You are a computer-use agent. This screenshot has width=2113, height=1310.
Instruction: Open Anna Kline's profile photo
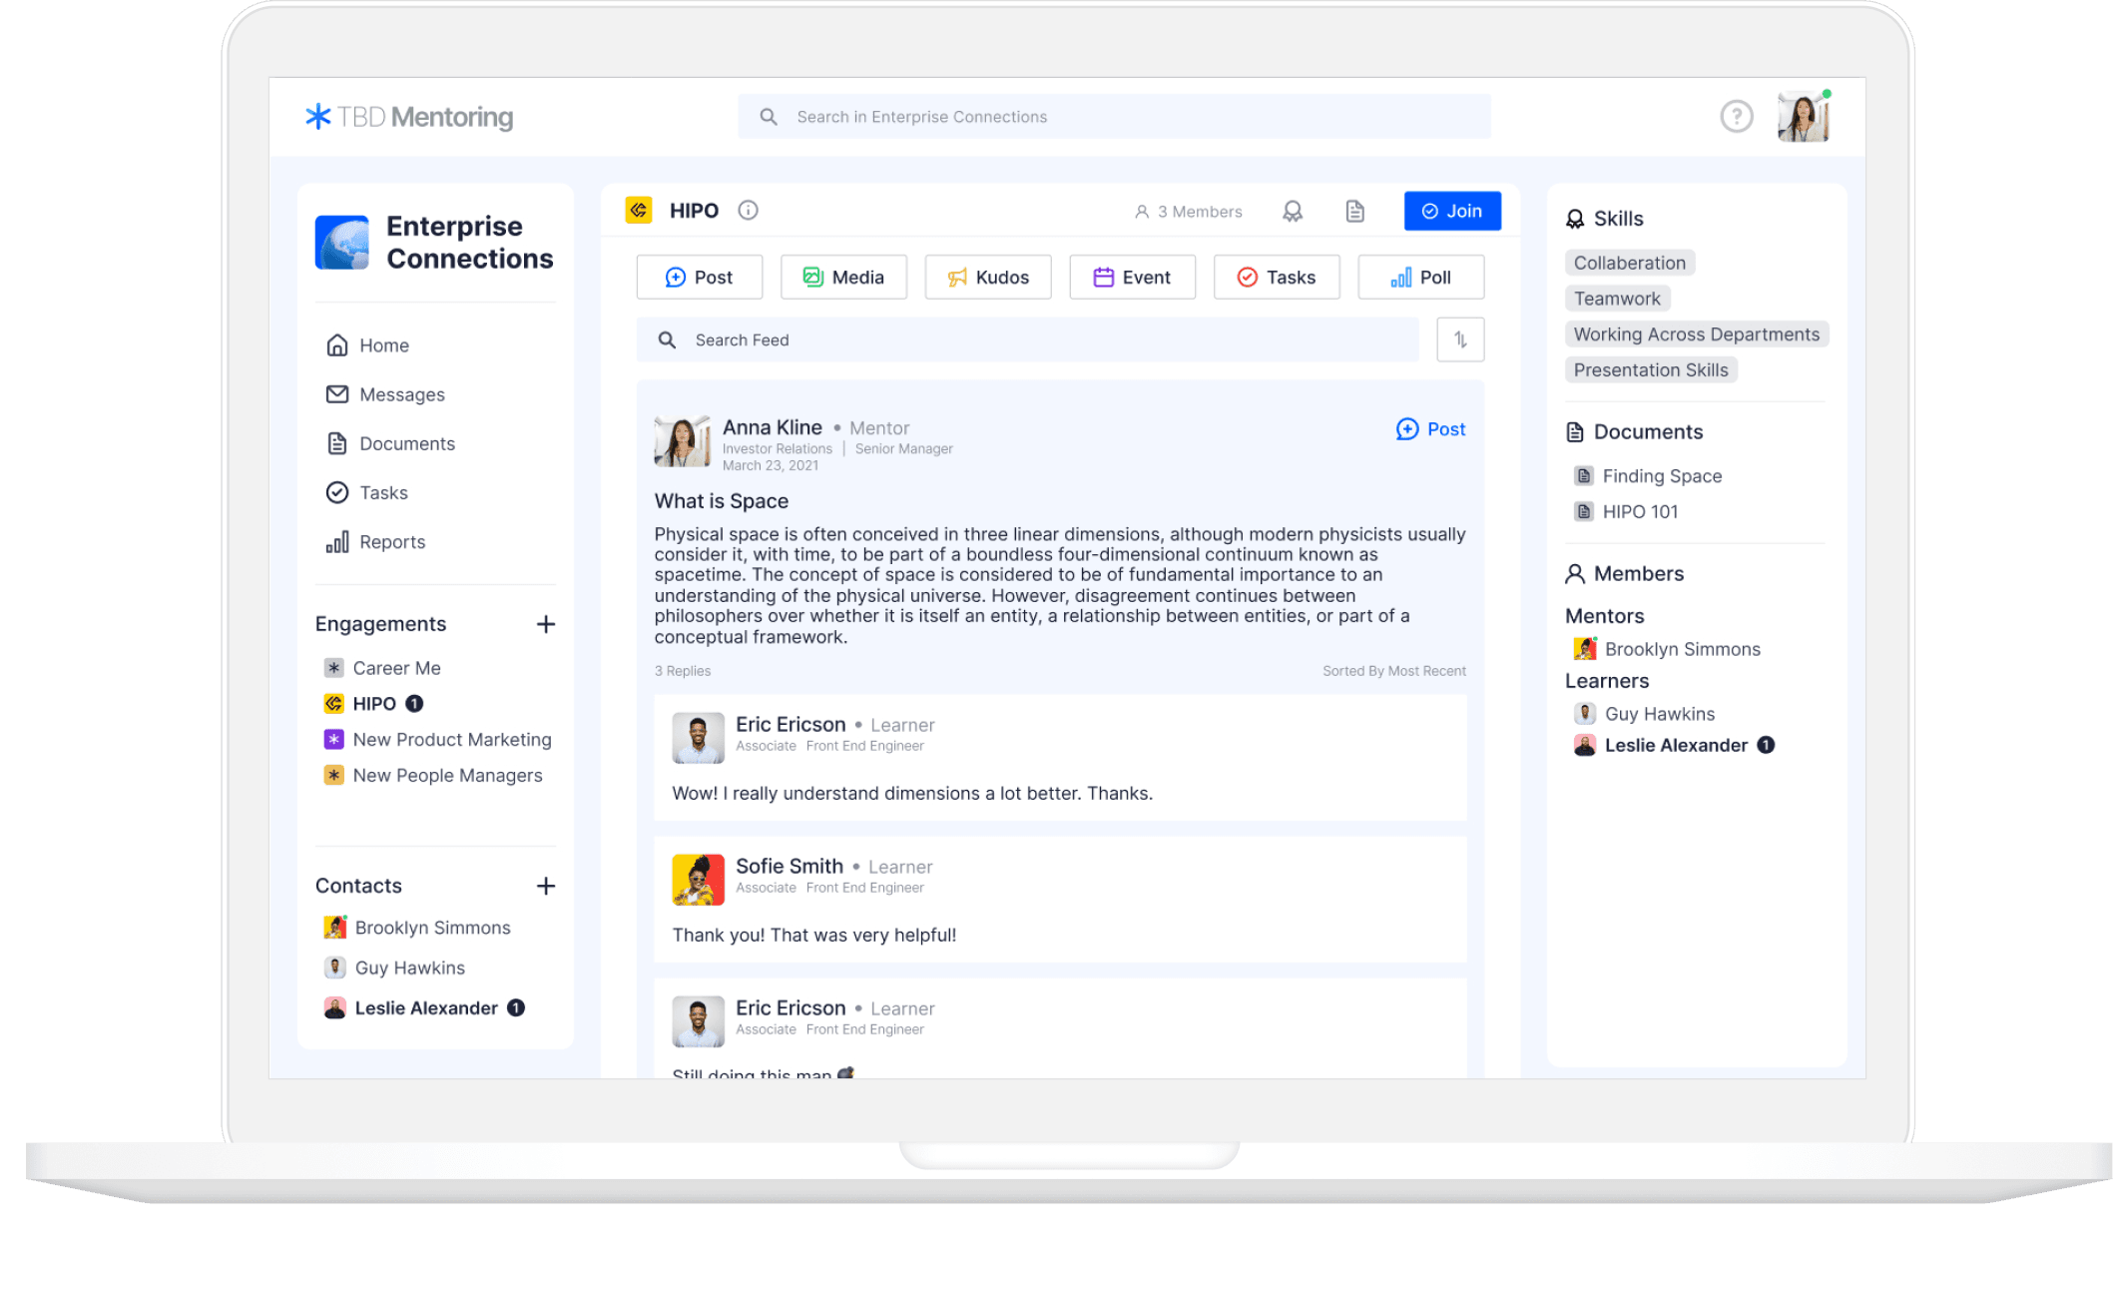[682, 442]
